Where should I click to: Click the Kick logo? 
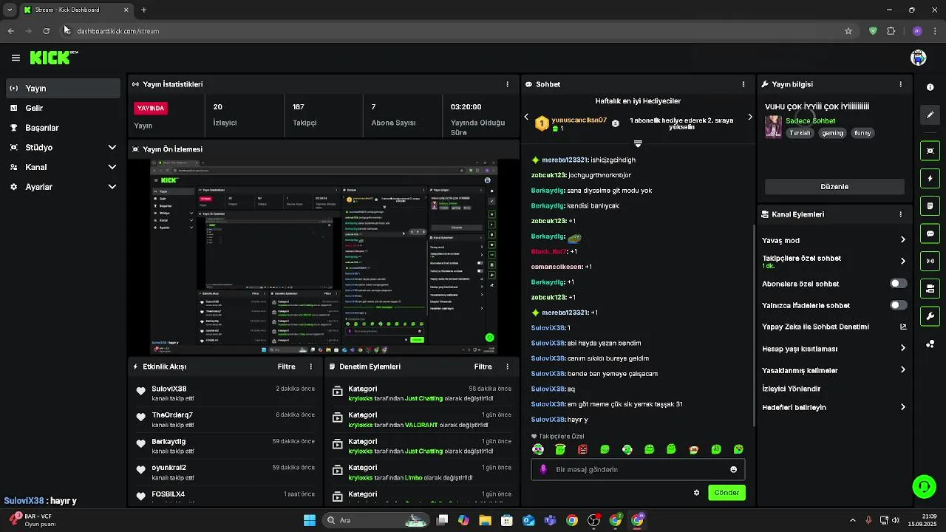[53, 58]
